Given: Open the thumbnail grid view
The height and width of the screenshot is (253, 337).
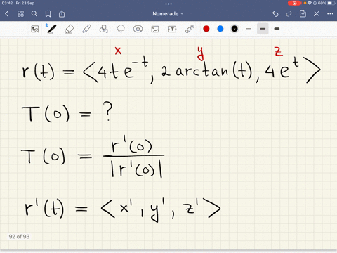Looking at the screenshot, I should [x=20, y=14].
